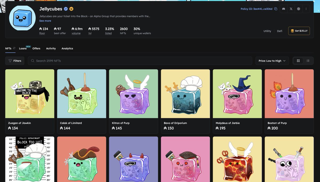This screenshot has width=320, height=182.
Task: Click the Get $JELLY button
Action: [x=299, y=31]
